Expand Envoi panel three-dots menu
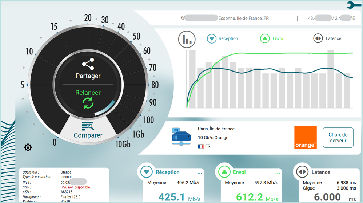 278,173
